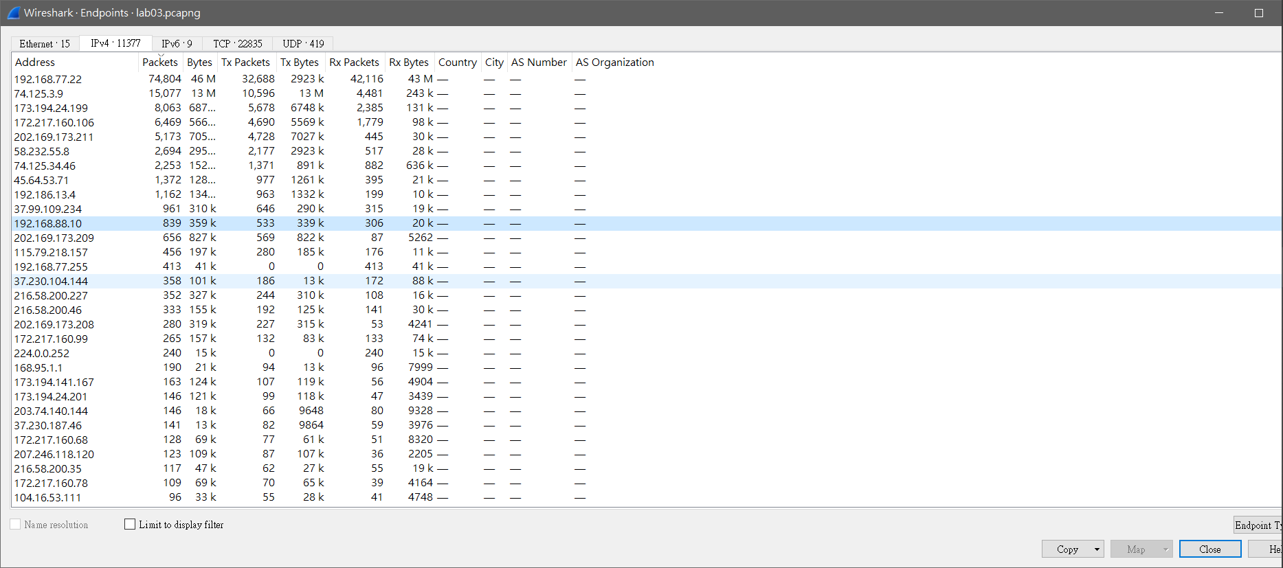The image size is (1283, 568).
Task: Select the 216.58.200.227 endpoint row
Action: (x=646, y=295)
